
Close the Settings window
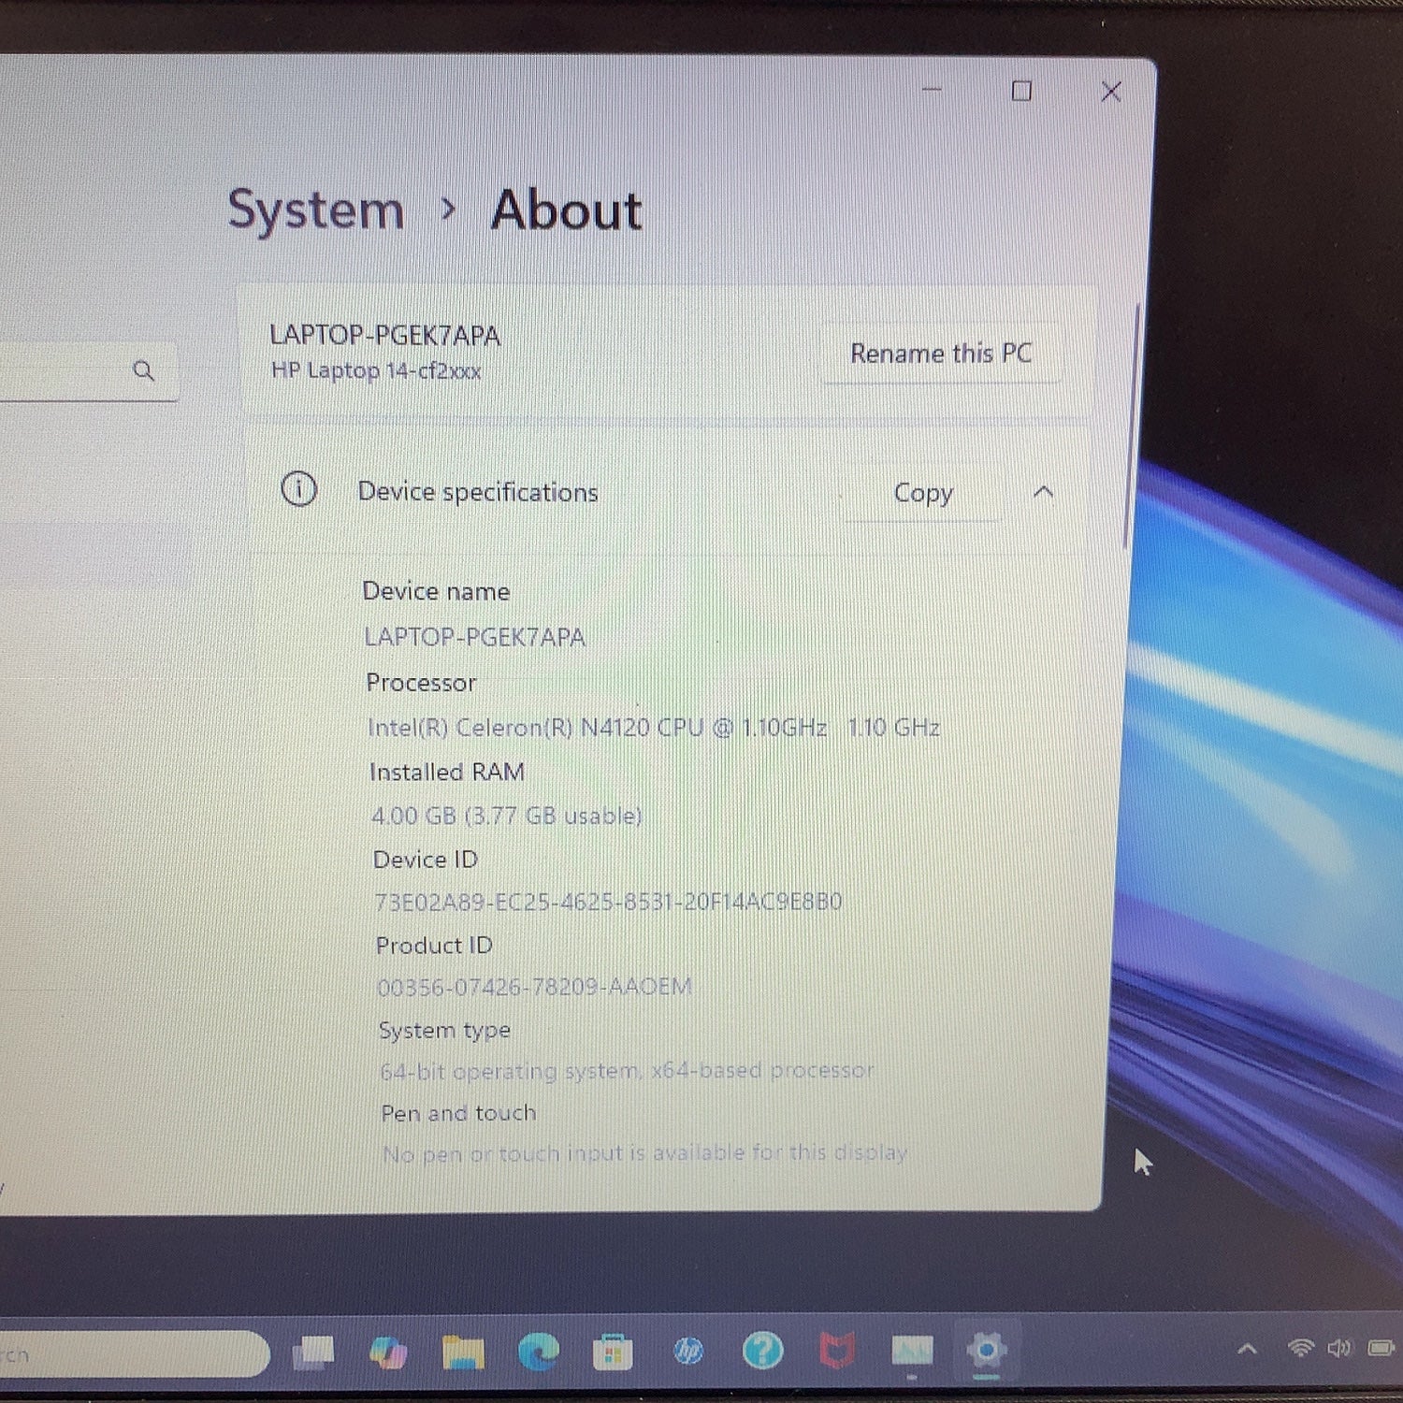tap(1111, 92)
